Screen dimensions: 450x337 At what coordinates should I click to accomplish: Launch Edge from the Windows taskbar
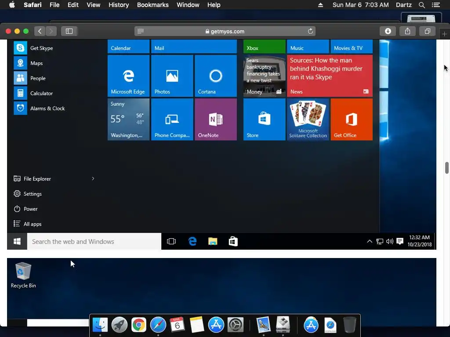pyautogui.click(x=192, y=241)
